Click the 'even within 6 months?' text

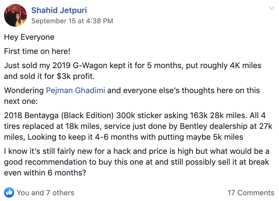[x=45, y=172]
